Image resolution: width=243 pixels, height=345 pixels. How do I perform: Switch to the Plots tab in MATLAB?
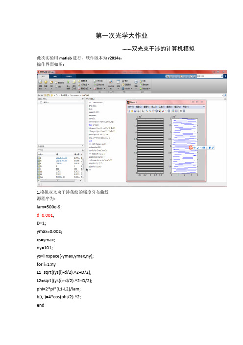tap(55, 76)
